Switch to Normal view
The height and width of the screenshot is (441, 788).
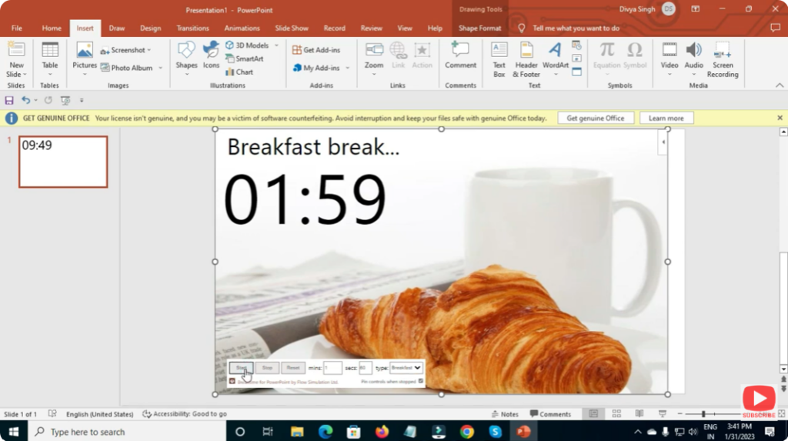pos(593,414)
